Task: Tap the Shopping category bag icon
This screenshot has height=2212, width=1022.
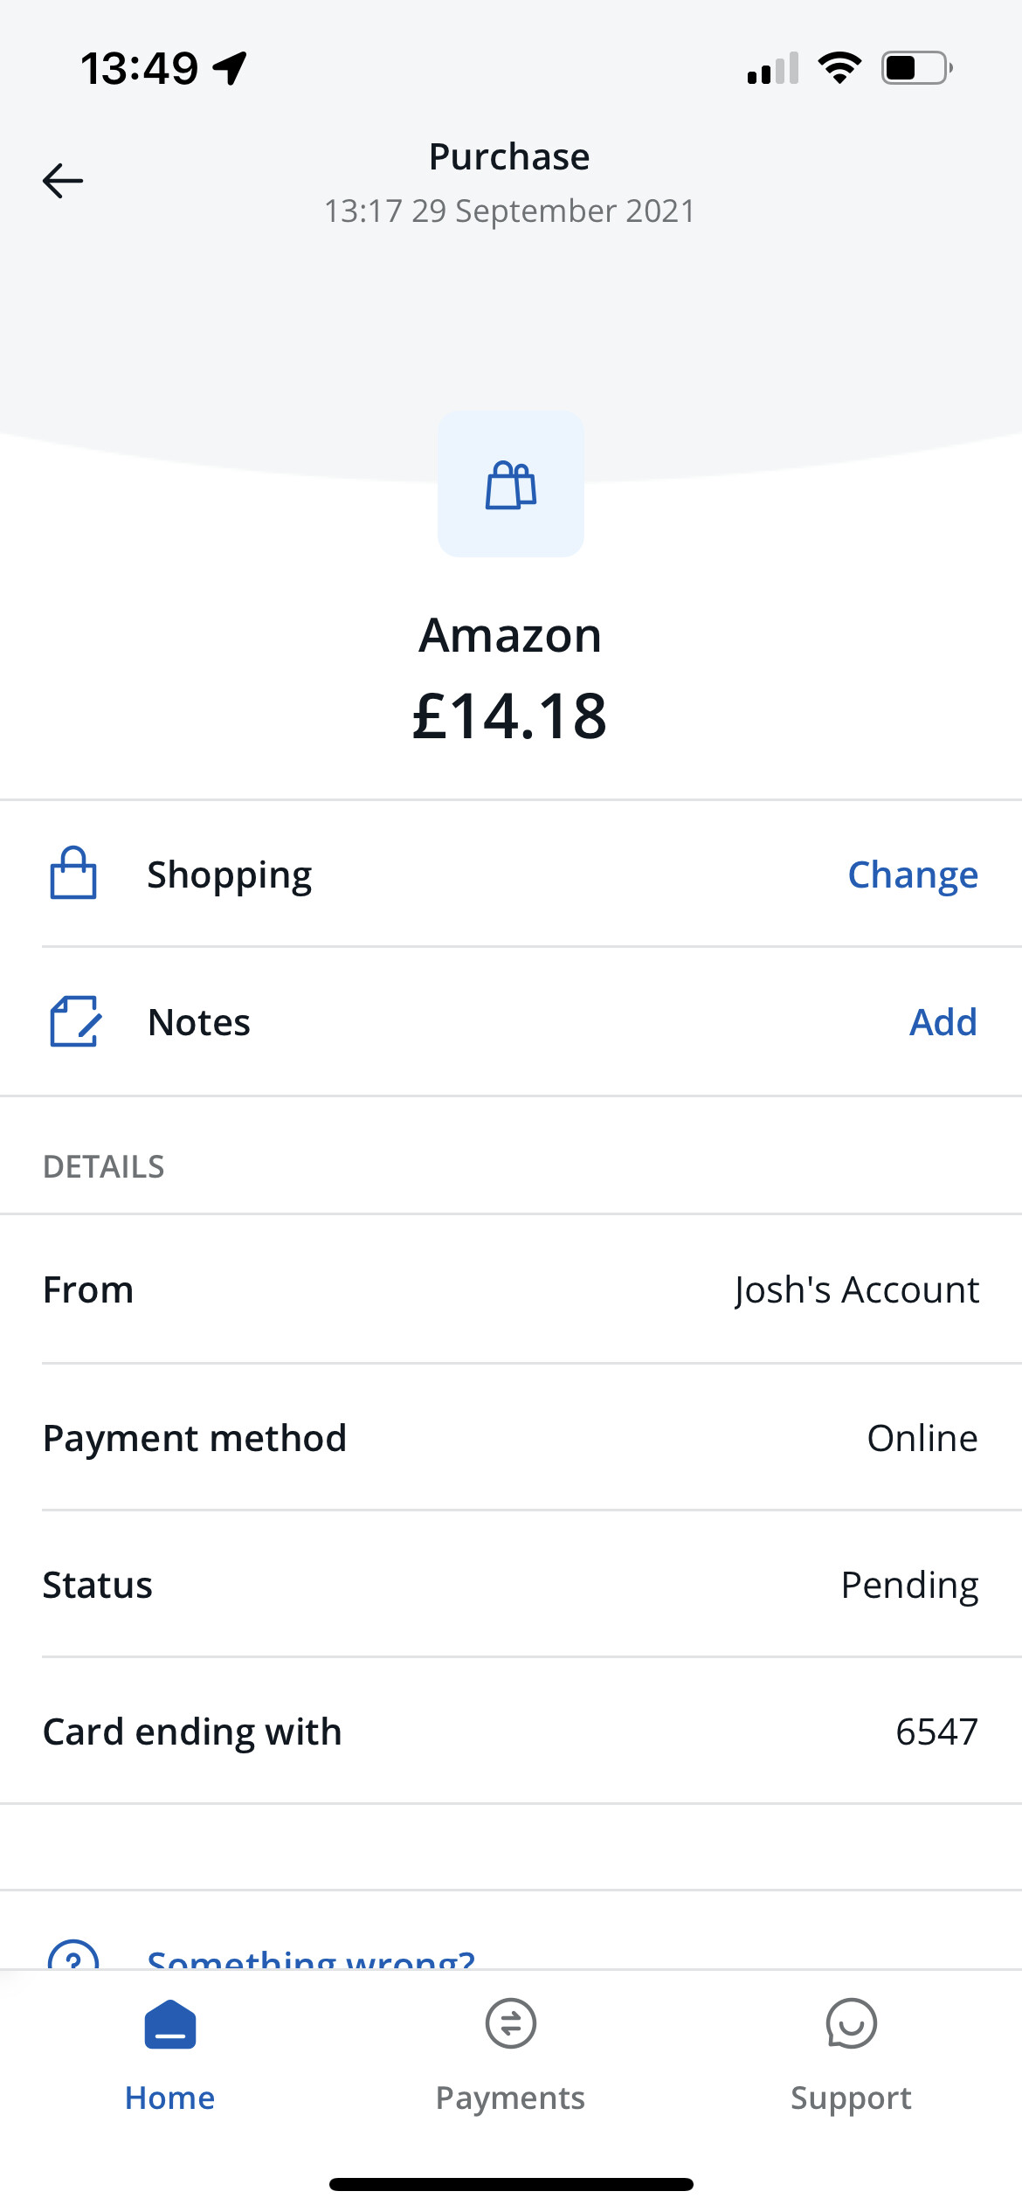Action: 73,873
